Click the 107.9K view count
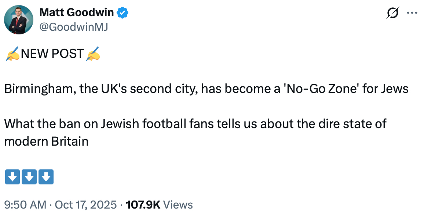Image resolution: width=424 pixels, height=221 pixels. pyautogui.click(x=143, y=205)
